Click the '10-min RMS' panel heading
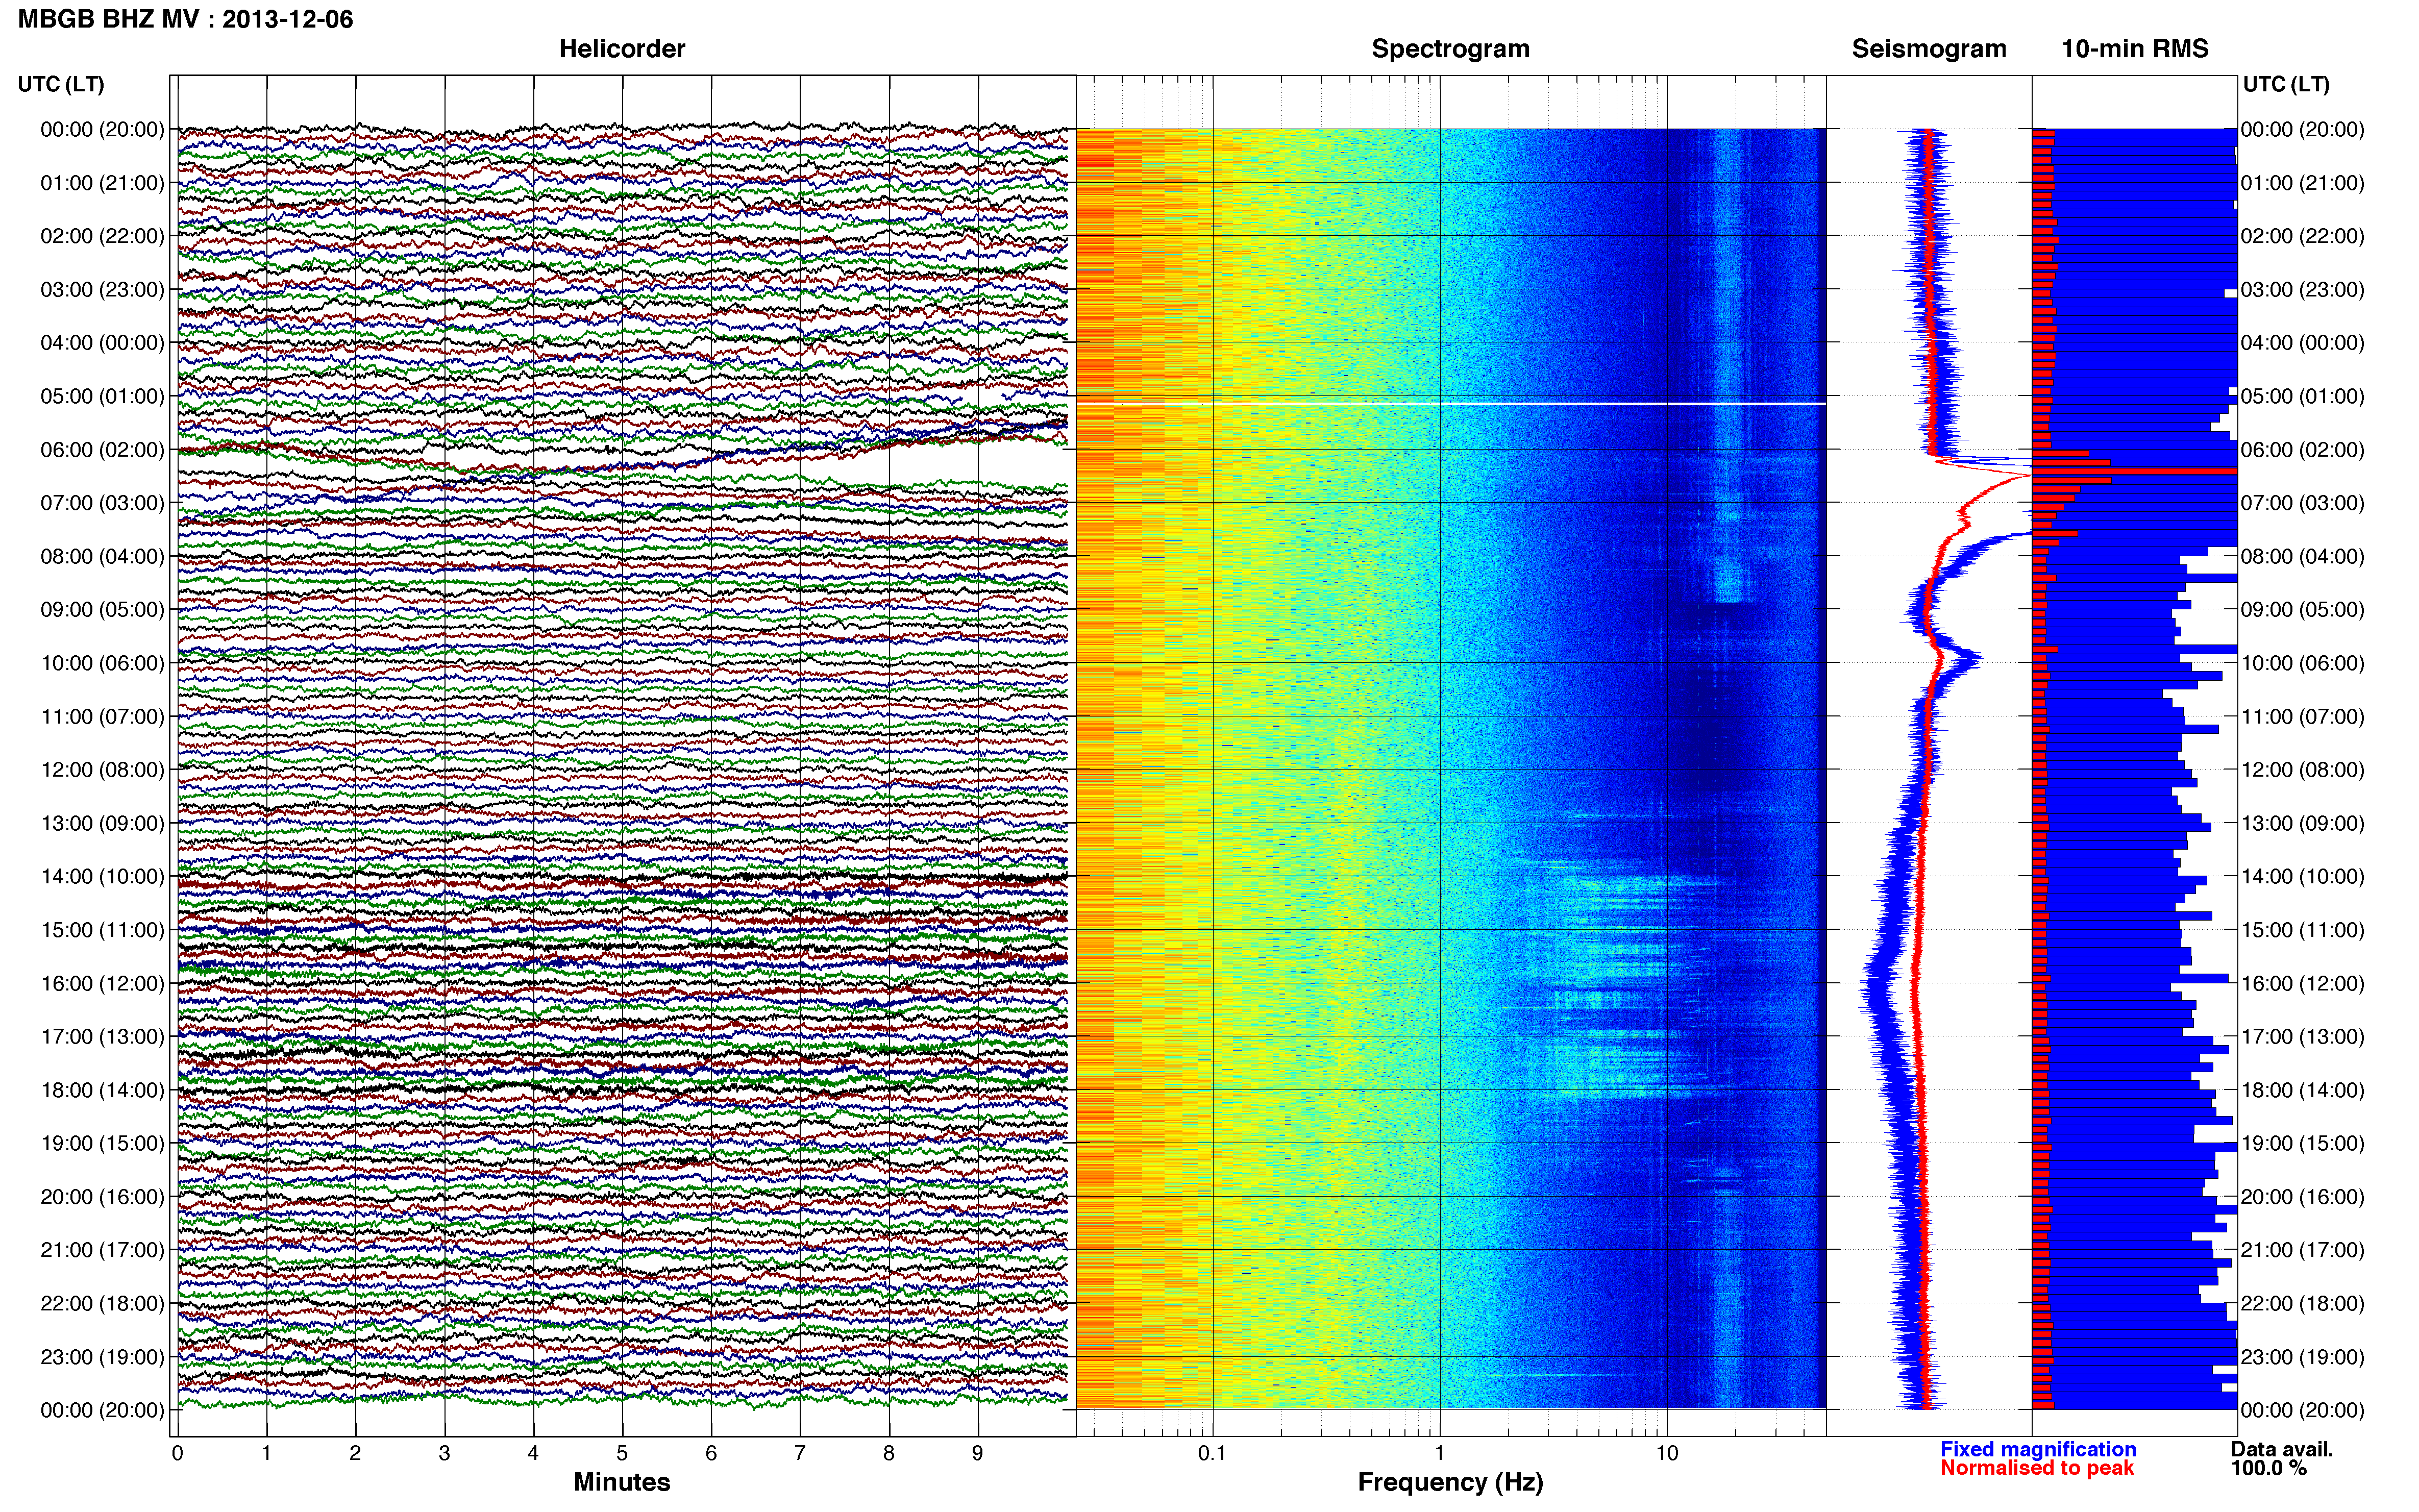Screen dimensions: 2419x1512 [2135, 49]
